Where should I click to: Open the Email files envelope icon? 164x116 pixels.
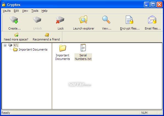coord(152,20)
